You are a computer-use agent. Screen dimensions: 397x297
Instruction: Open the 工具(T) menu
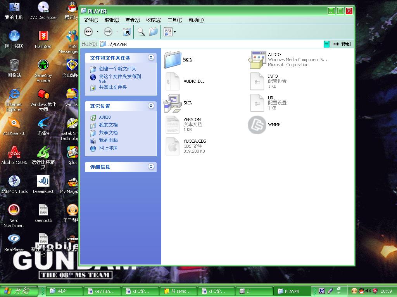coord(175,20)
